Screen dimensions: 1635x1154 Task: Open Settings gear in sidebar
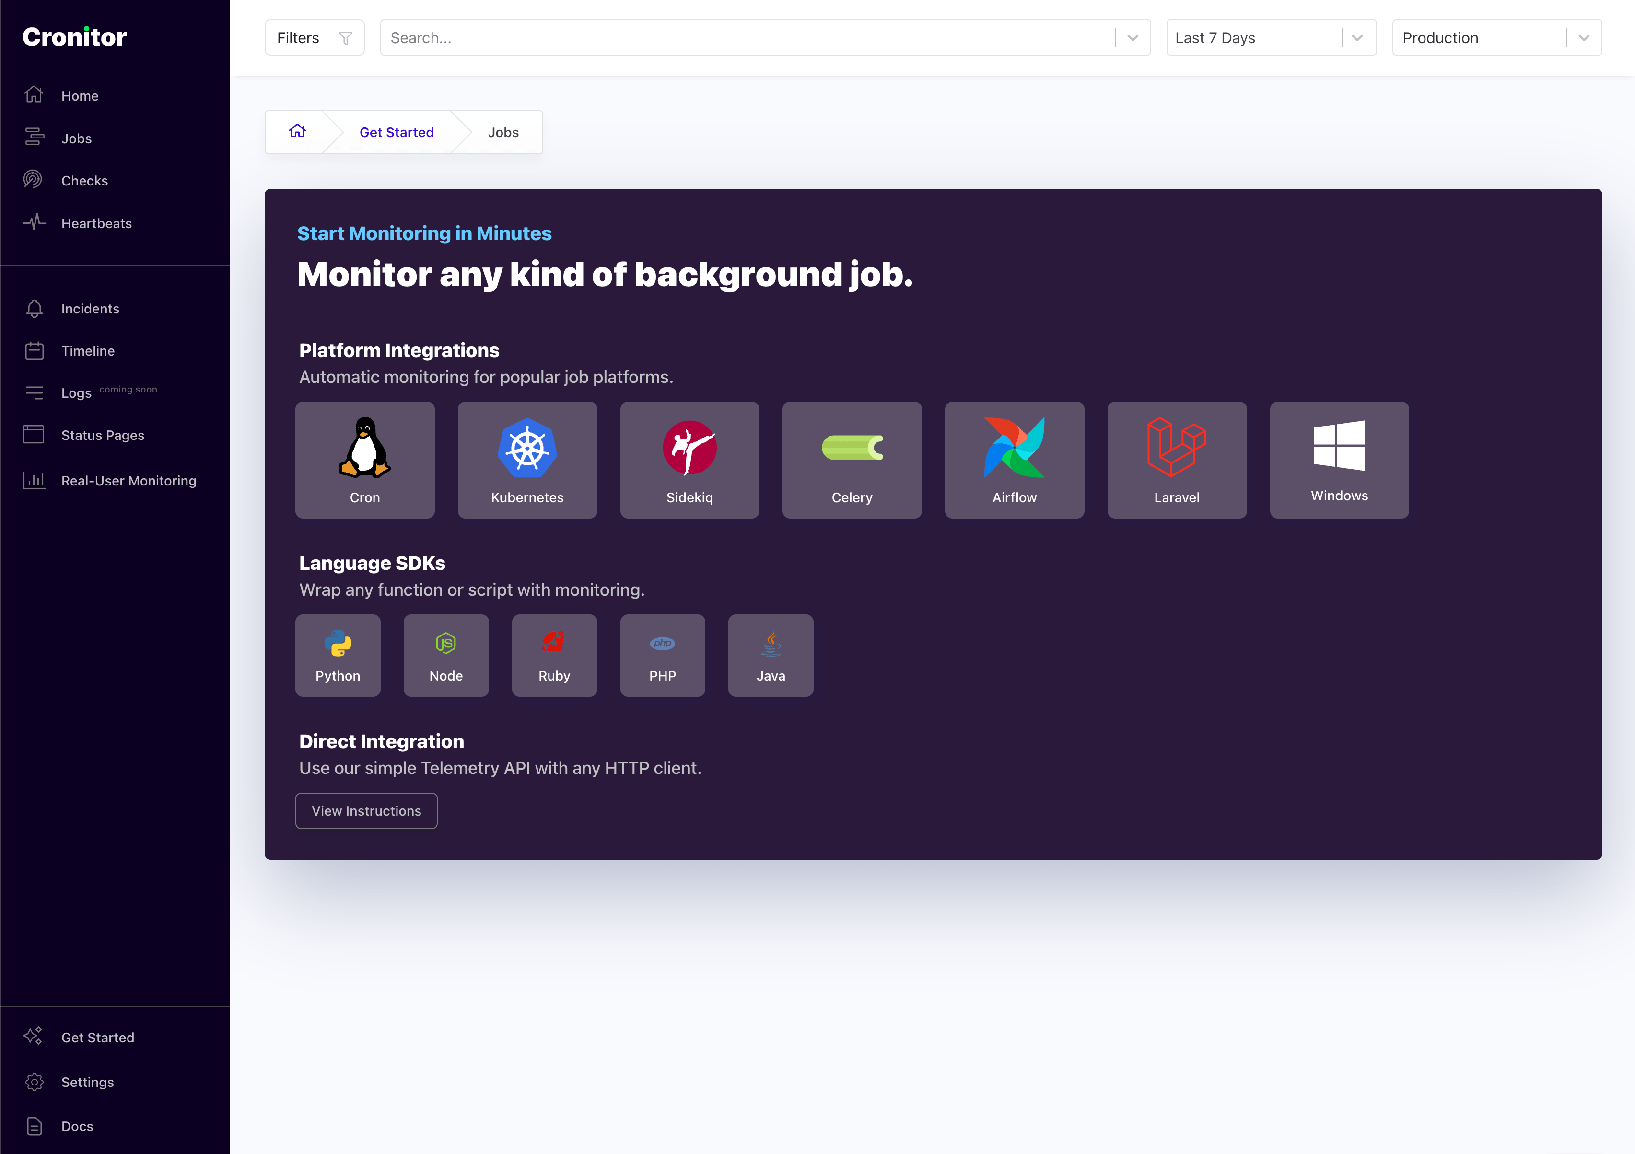pos(87,1081)
